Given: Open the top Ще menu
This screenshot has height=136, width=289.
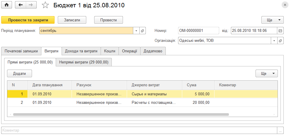Looking at the screenshot, I should [272, 20].
